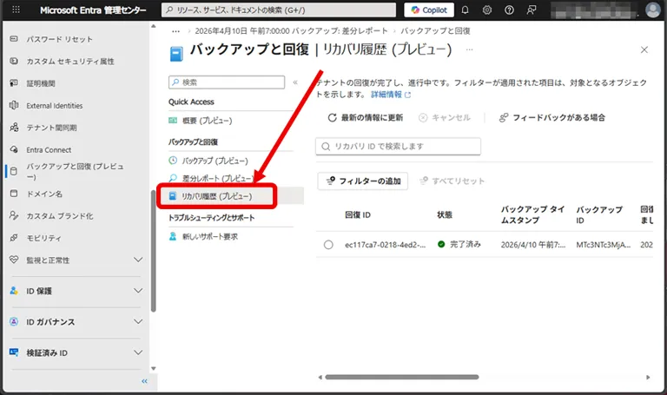Open the 差分レポート breadcrumb link
This screenshot has width=667, height=395.
292,31
